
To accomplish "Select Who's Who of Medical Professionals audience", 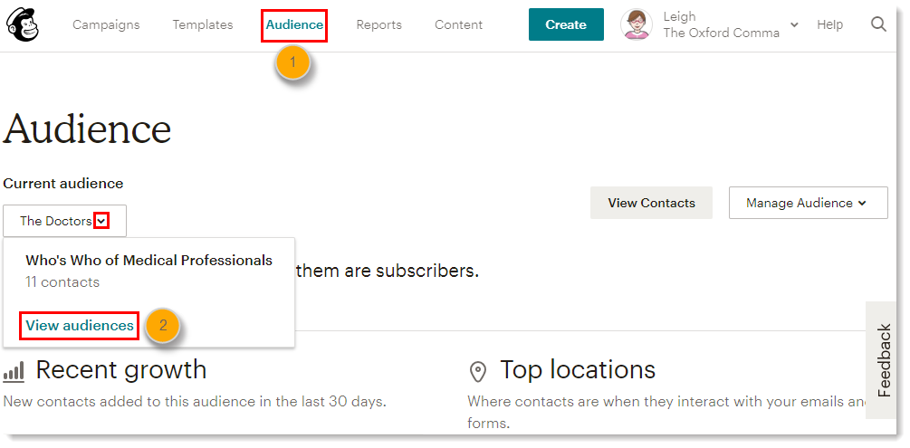I will click(148, 260).
